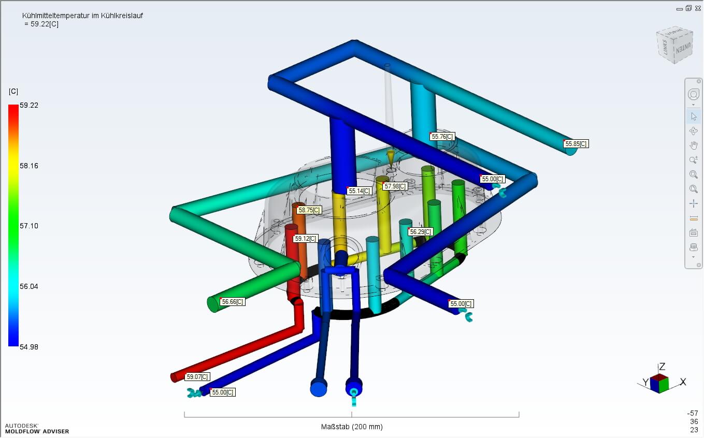Activate the dynamic Zoom plus/minus tool
Image resolution: width=704 pixels, height=438 pixels.
tap(693, 160)
